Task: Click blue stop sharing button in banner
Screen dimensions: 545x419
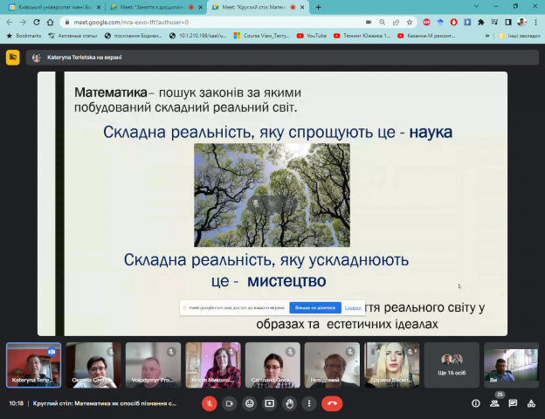Action: 314,308
